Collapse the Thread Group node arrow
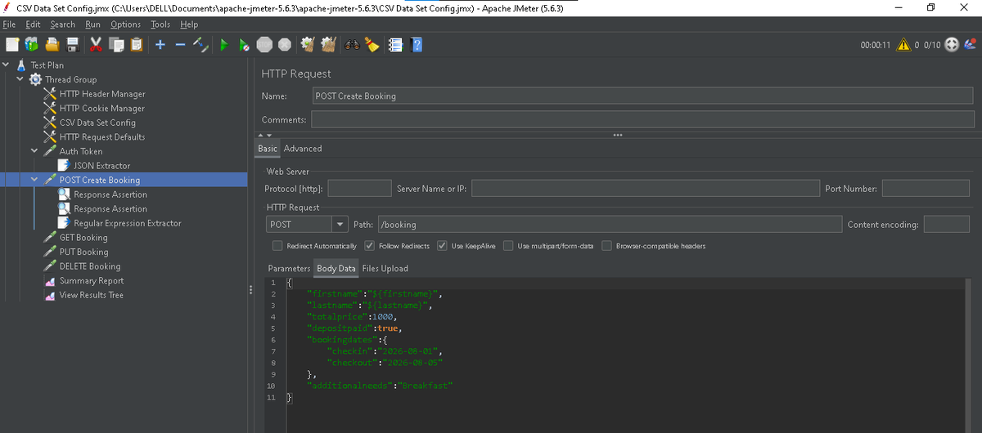 [x=20, y=79]
